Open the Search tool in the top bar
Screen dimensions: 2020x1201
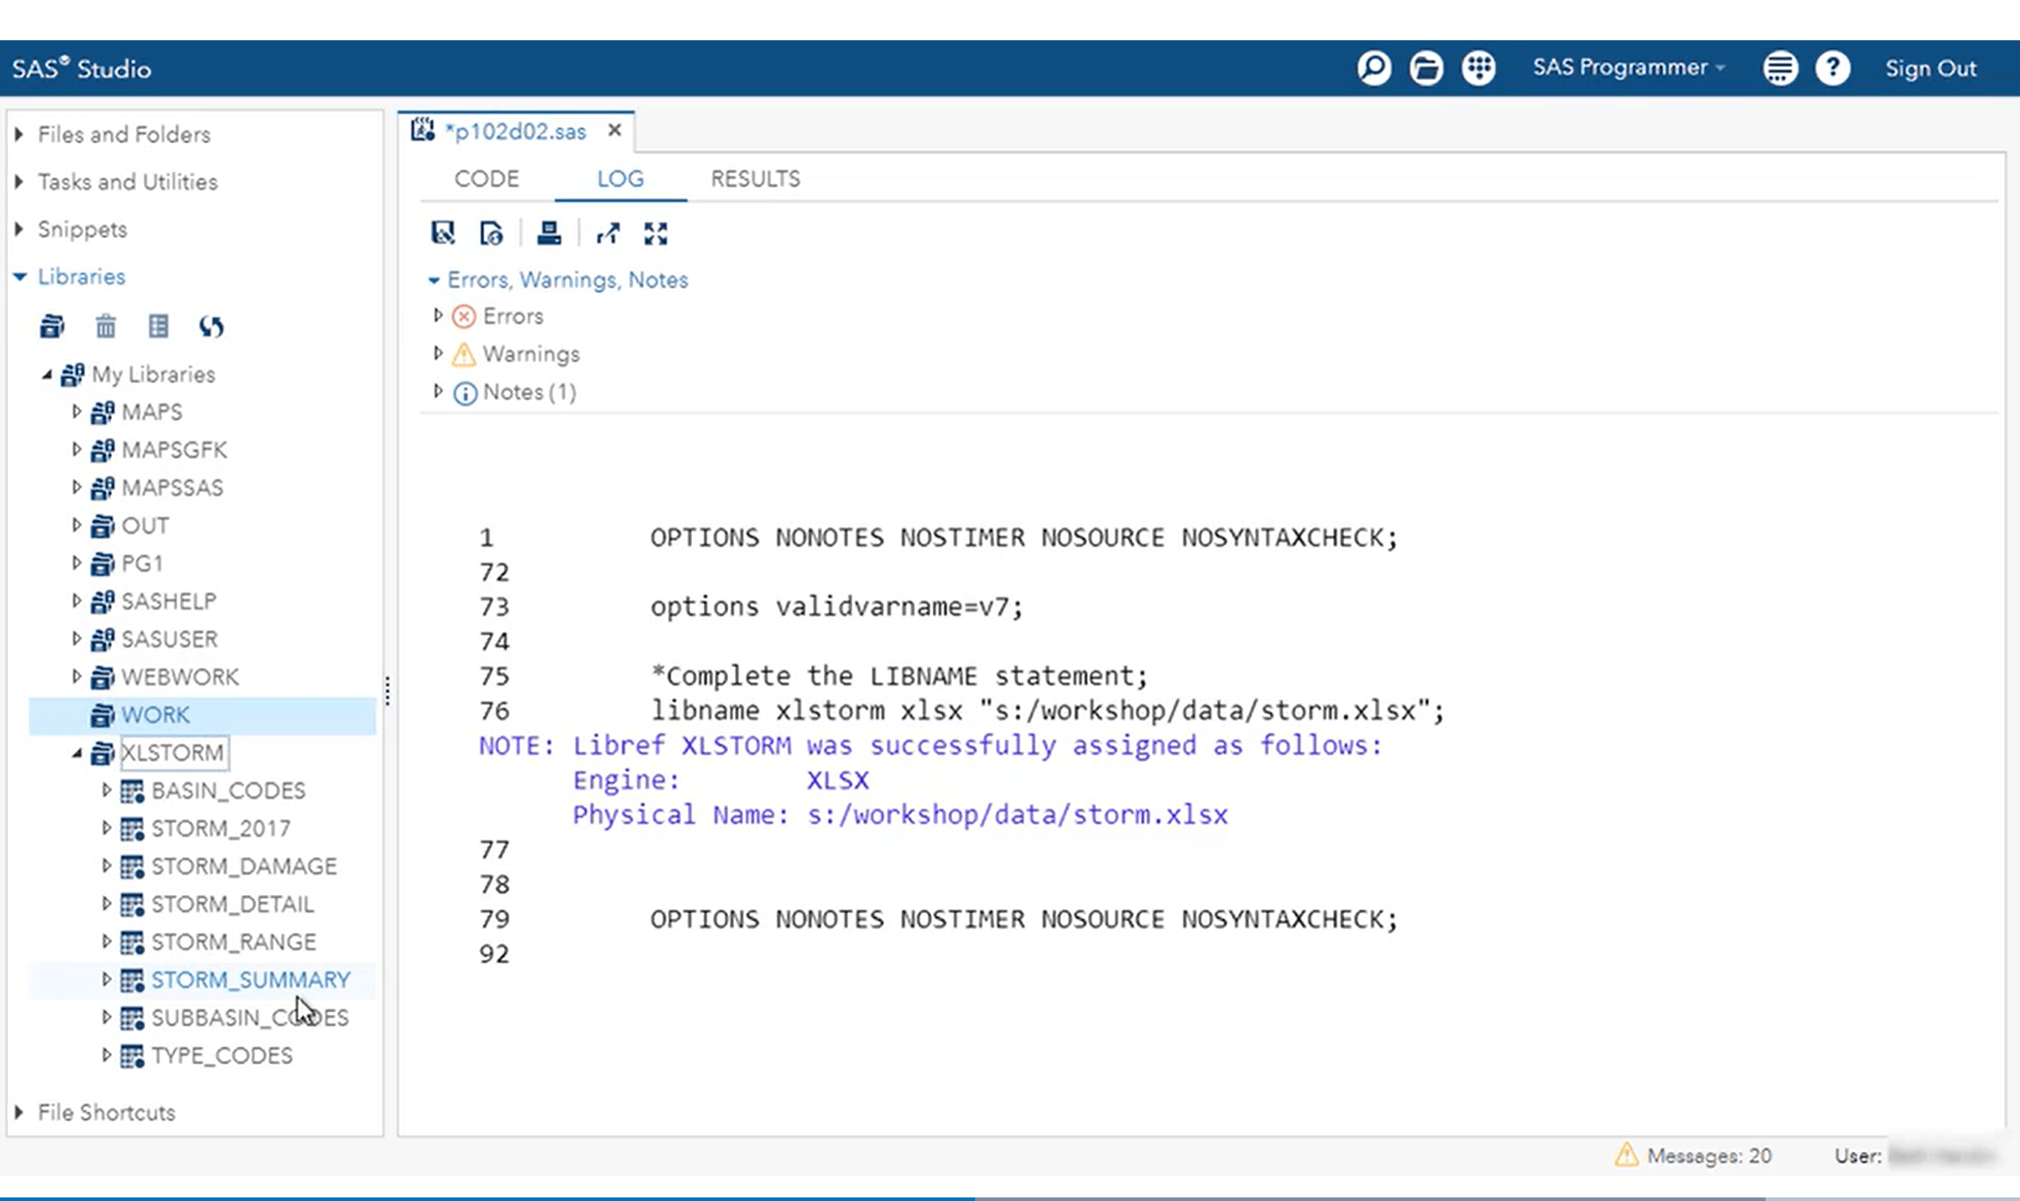[1374, 67]
